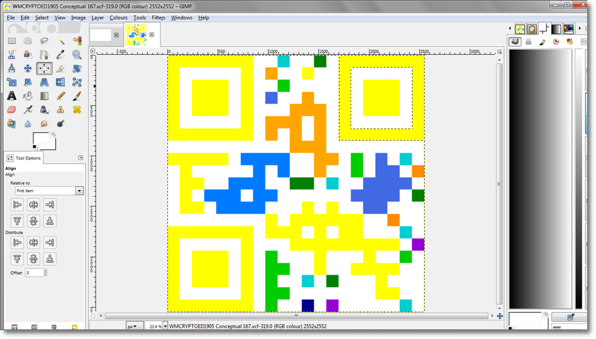The height and width of the screenshot is (339, 596).
Task: Open the px unit dropdown in status bar
Action: [135, 326]
